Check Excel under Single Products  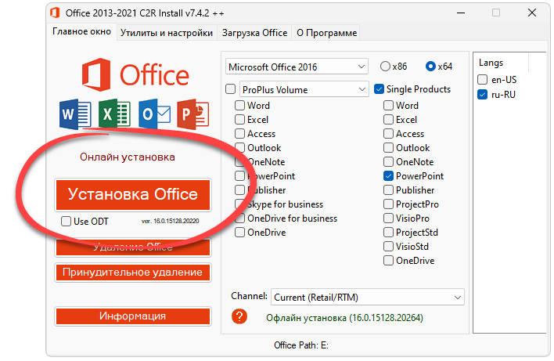coord(388,120)
